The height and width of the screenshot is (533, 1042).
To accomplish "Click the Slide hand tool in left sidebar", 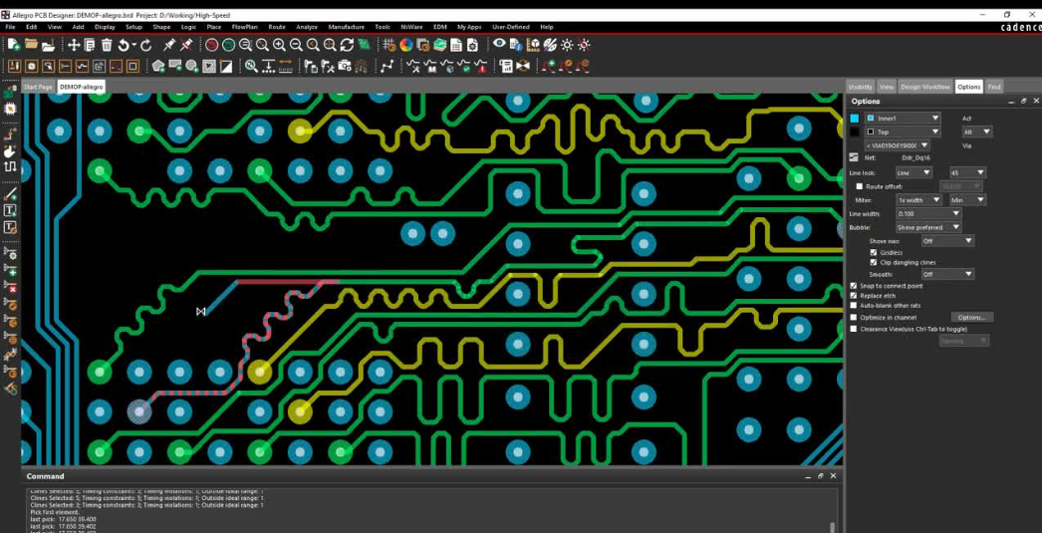I will coord(11,150).
